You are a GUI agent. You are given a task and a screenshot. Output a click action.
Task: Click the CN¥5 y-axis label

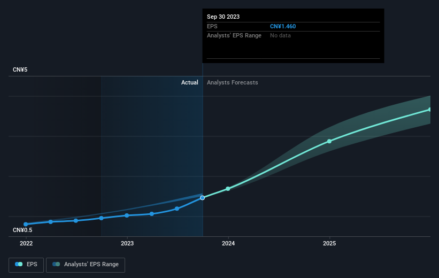pos(20,69)
